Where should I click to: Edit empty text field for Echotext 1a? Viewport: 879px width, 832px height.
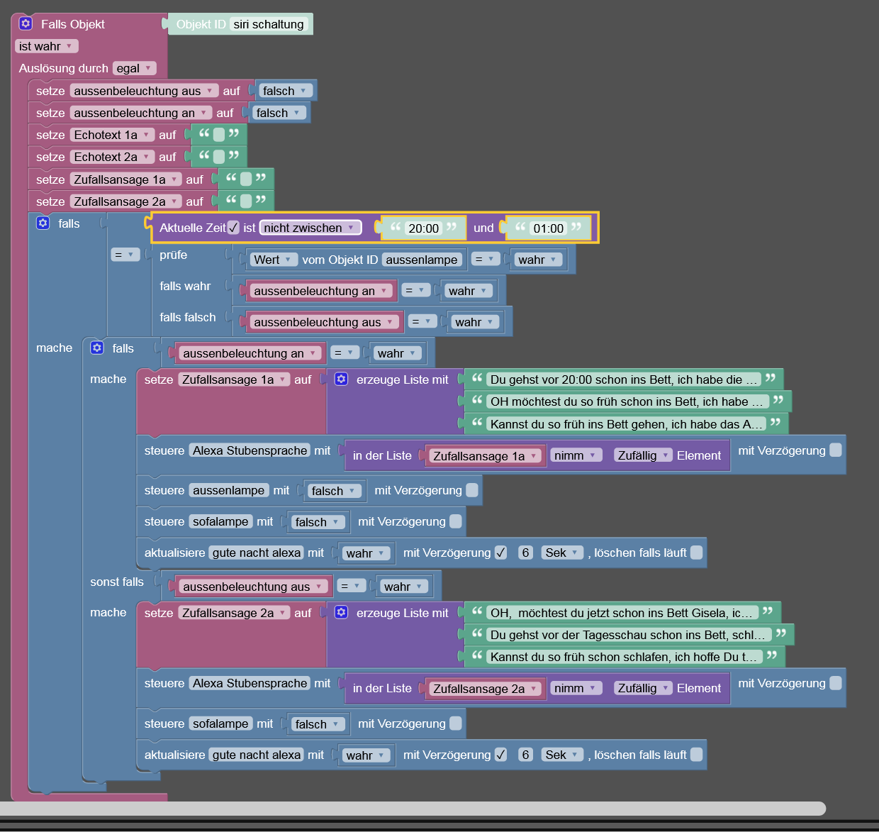coord(219,135)
